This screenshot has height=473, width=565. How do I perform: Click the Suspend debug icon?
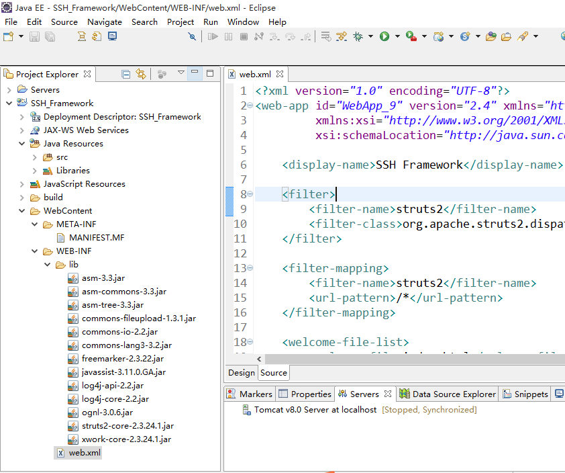tap(228, 36)
